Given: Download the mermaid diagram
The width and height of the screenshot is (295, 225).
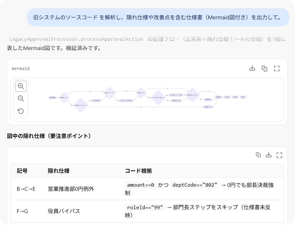Looking at the screenshot, I should (x=252, y=68).
